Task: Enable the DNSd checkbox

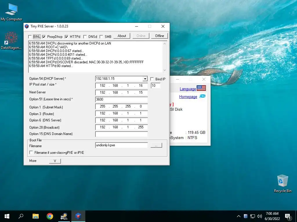Action: 85,37
